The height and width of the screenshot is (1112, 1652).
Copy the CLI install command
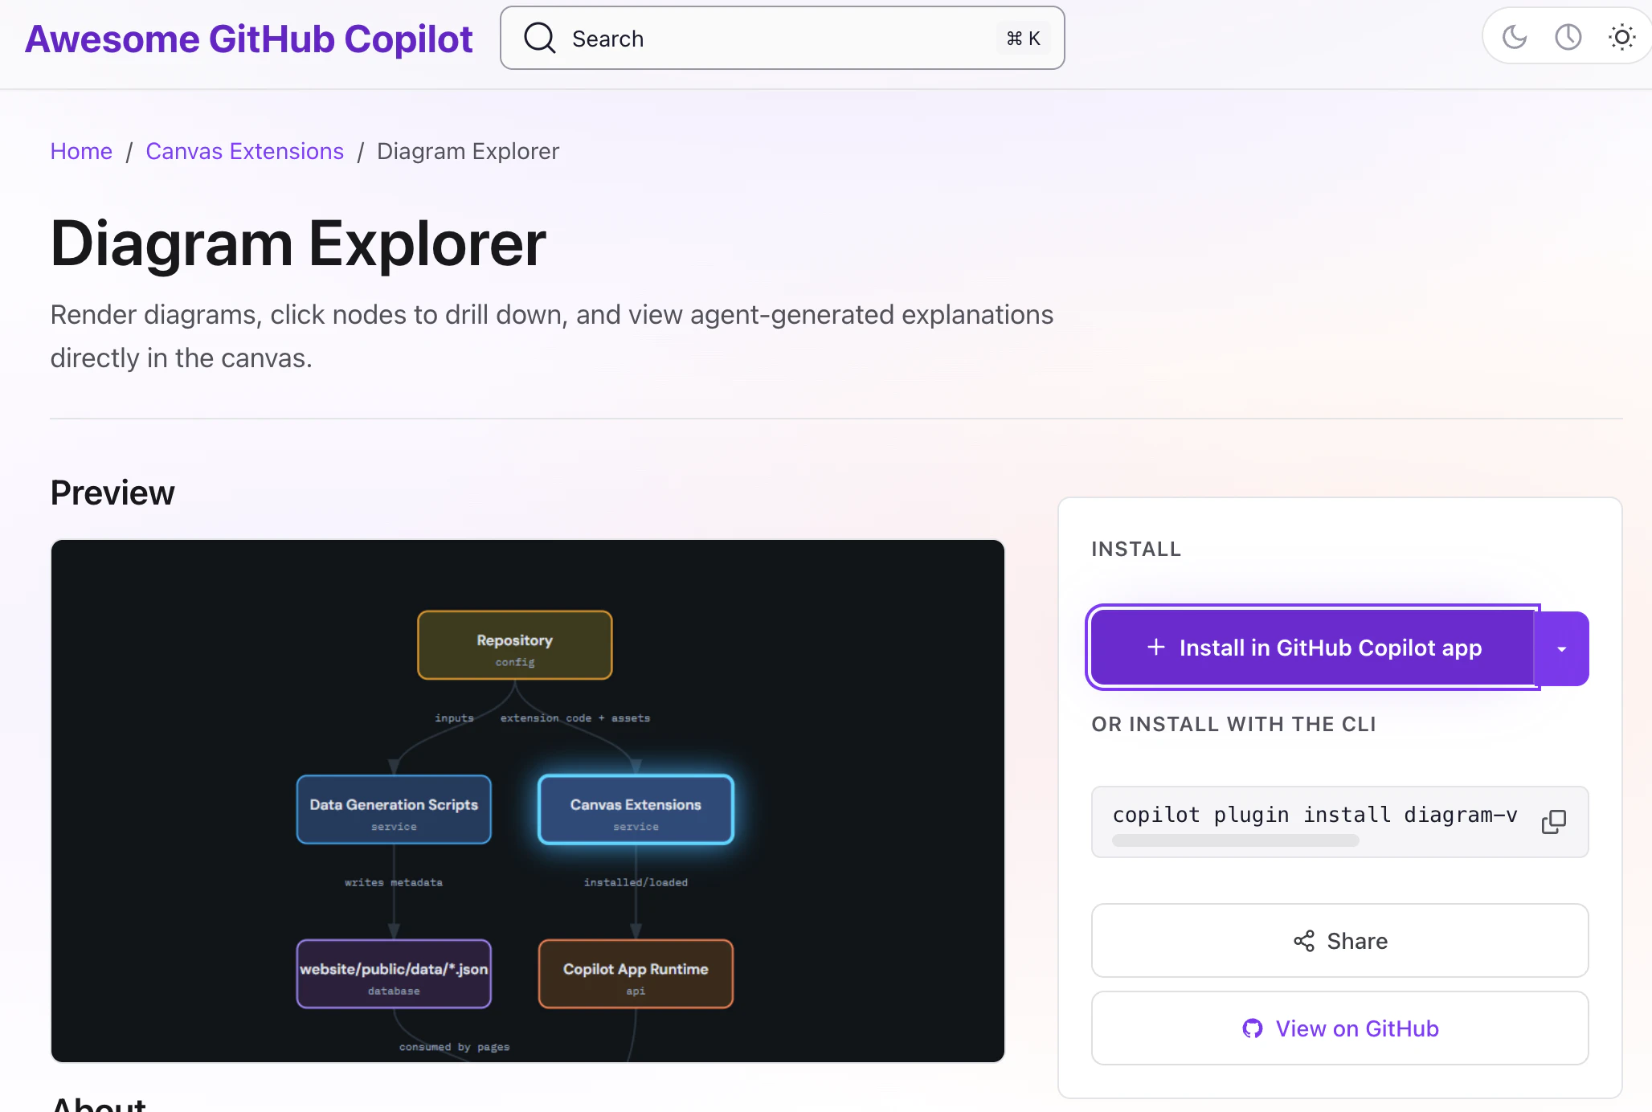[1554, 821]
